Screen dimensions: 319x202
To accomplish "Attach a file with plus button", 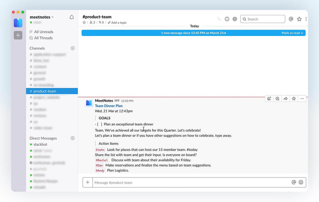I will [x=87, y=183].
